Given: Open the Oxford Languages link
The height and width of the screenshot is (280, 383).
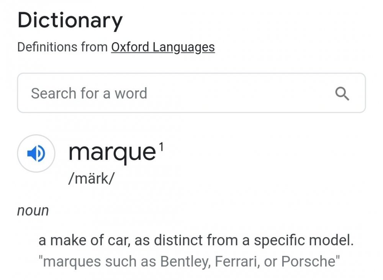Looking at the screenshot, I should click(x=163, y=47).
